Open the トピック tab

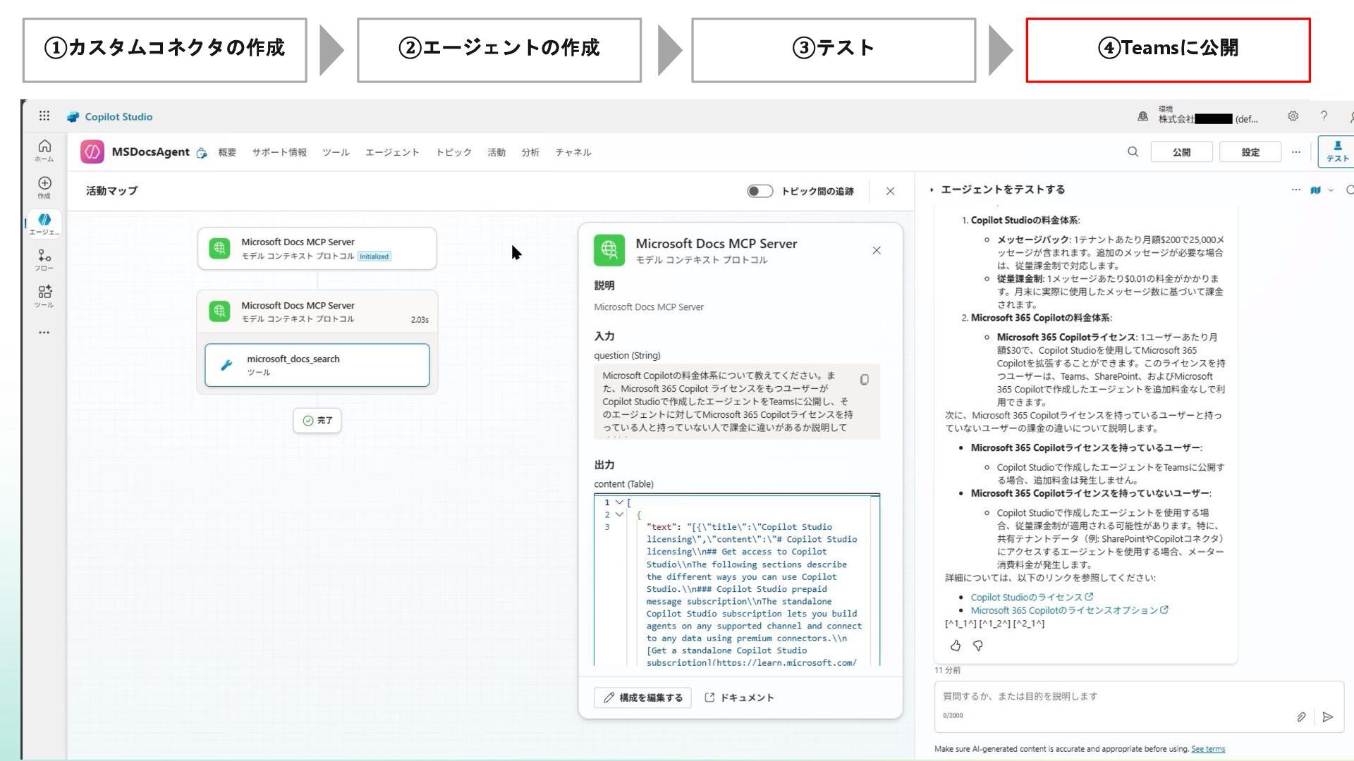pos(453,152)
